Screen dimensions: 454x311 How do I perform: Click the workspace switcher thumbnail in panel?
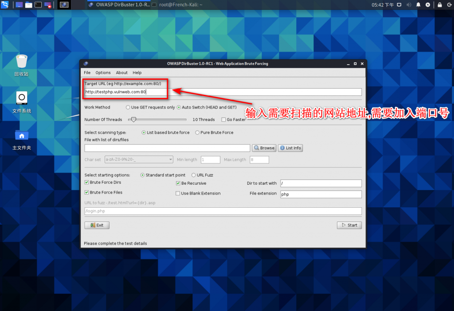click(x=64, y=4)
